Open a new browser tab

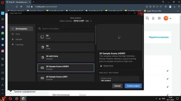pyautogui.click(x=33, y=2)
